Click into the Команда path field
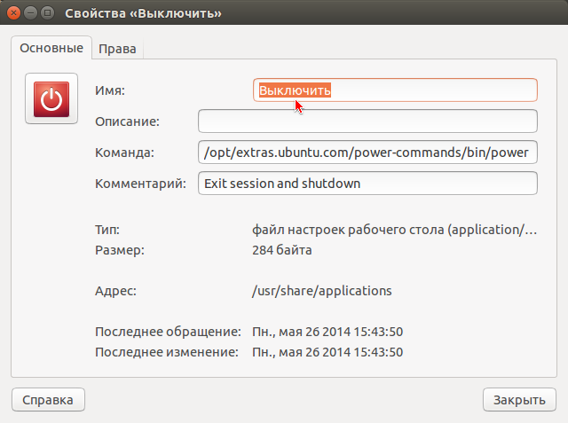 pyautogui.click(x=367, y=153)
